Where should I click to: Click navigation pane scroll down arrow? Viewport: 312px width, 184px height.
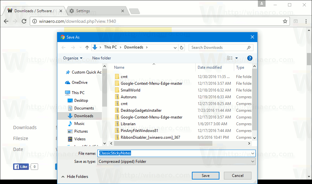click(105, 143)
